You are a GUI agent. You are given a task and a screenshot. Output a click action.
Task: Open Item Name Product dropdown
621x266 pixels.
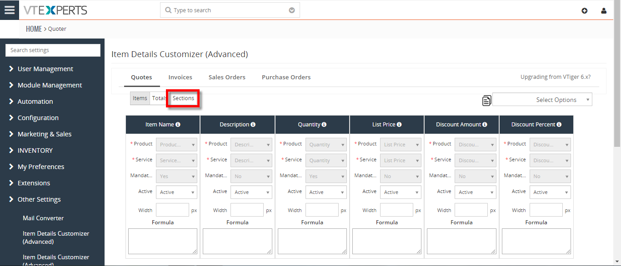click(176, 145)
